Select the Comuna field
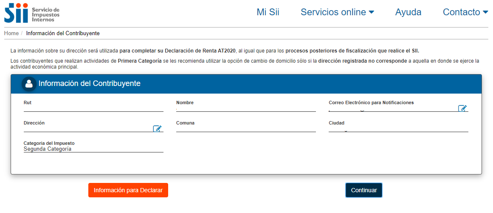Viewport: 493px width, 213px height. (x=246, y=126)
